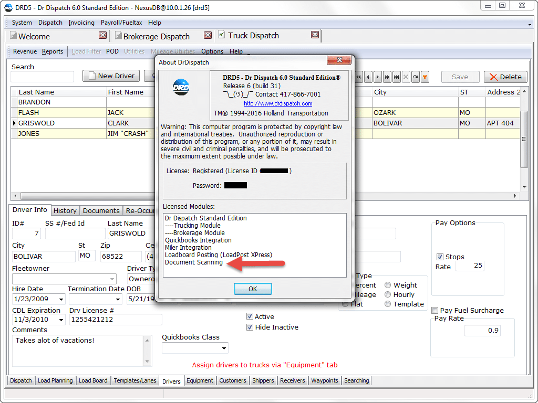
Task: Open the orange filter funnel icon
Action: coord(425,76)
